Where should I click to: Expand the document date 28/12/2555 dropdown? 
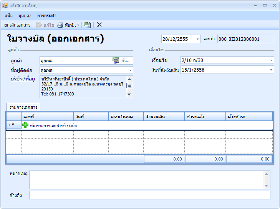click(x=197, y=39)
